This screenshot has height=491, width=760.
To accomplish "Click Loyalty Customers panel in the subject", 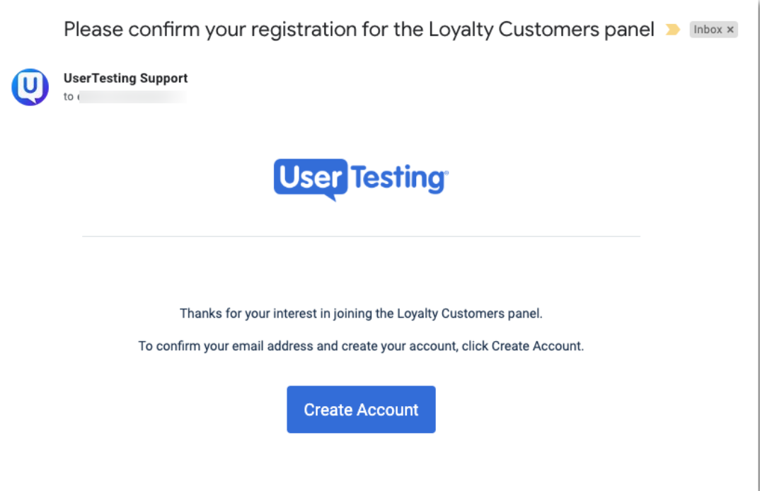I will pos(541,30).
